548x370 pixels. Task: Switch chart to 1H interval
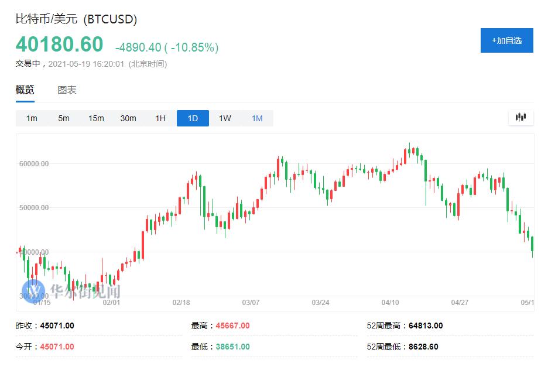pyautogui.click(x=160, y=118)
